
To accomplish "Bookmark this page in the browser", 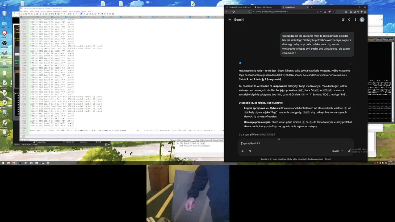I will (x=249, y=12).
